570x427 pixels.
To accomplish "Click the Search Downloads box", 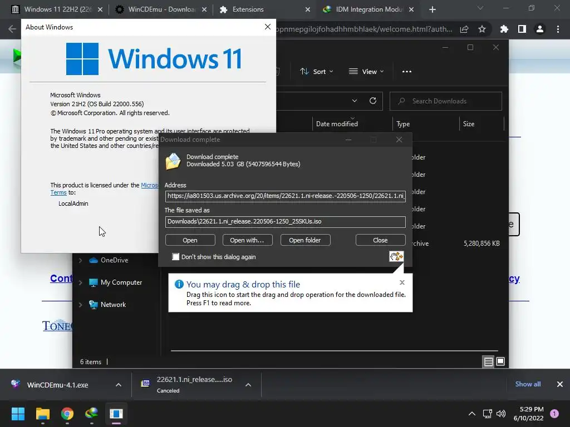I will coord(446,101).
